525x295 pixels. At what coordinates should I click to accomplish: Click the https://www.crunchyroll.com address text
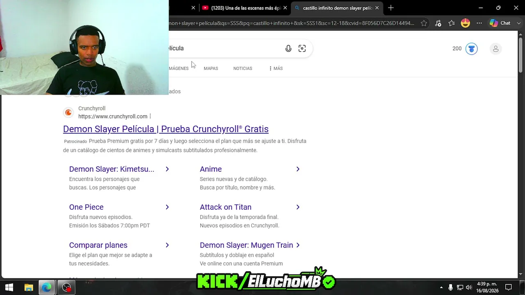pyautogui.click(x=113, y=116)
